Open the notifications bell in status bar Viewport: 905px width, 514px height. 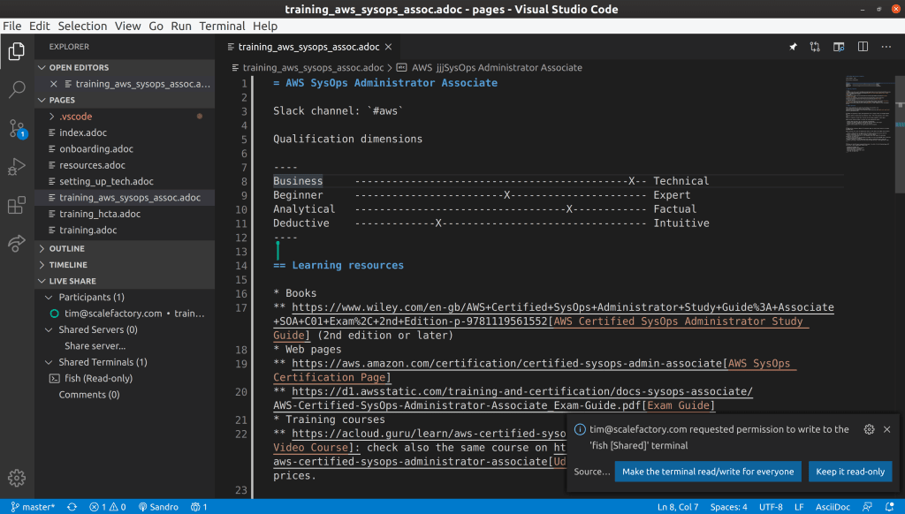pos(890,507)
